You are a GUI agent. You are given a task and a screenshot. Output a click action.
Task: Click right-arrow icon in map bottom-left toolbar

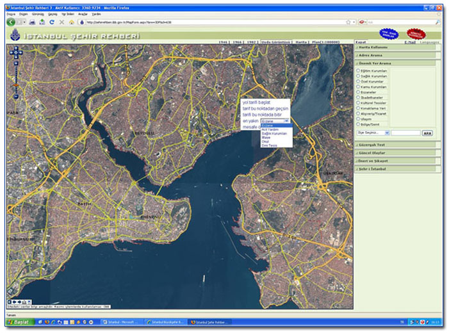tap(19, 302)
